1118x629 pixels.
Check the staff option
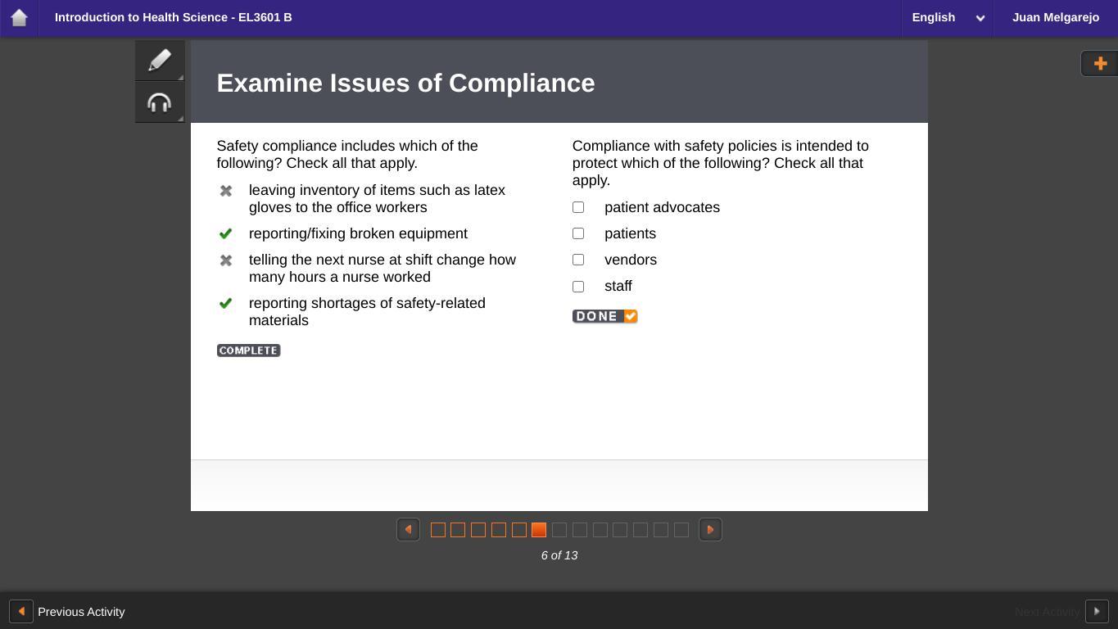[x=578, y=287]
